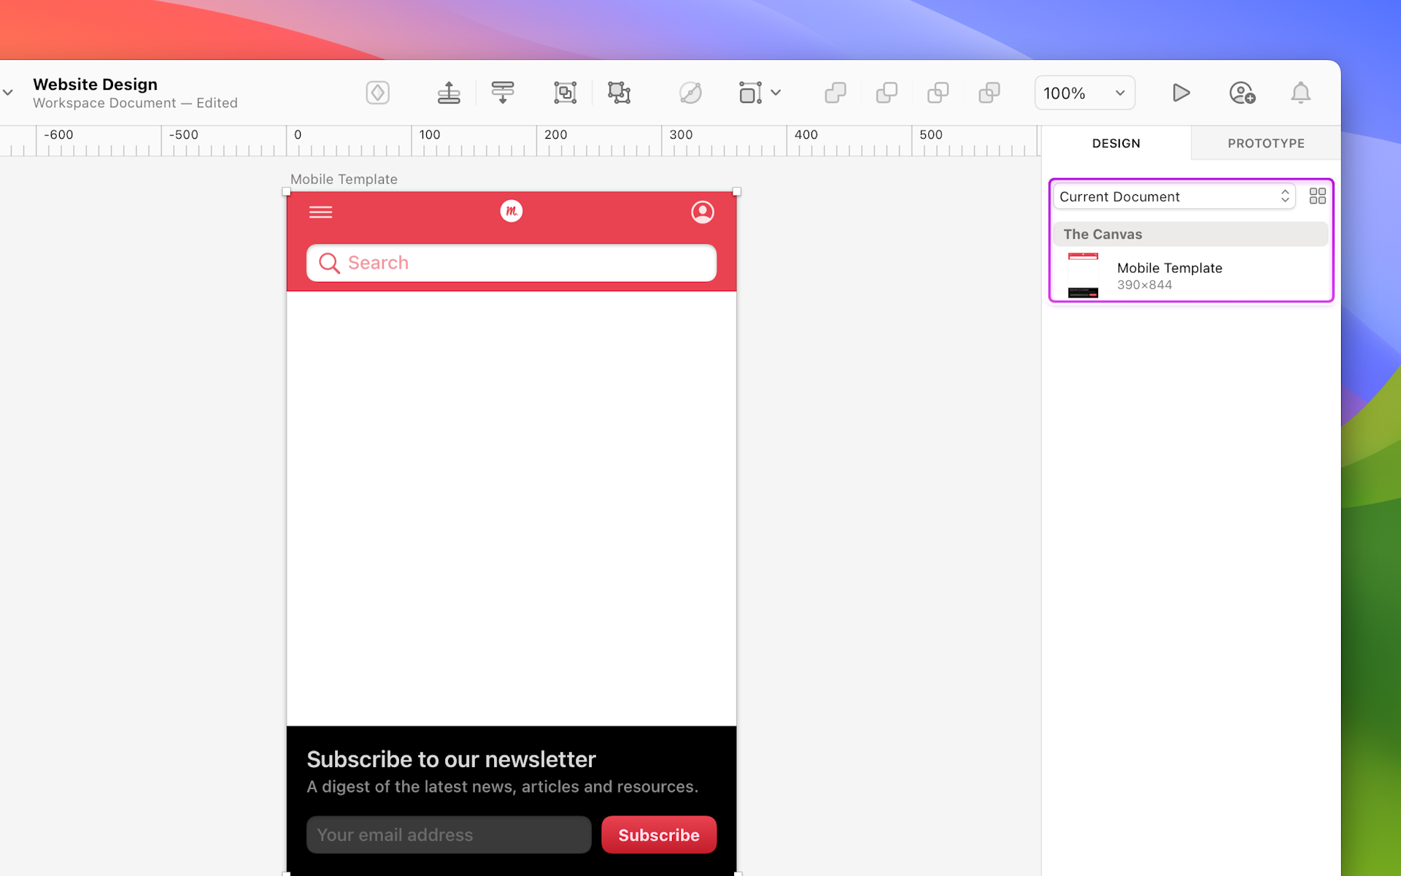Switch to the DESIGN tab
The height and width of the screenshot is (876, 1401).
[1116, 143]
